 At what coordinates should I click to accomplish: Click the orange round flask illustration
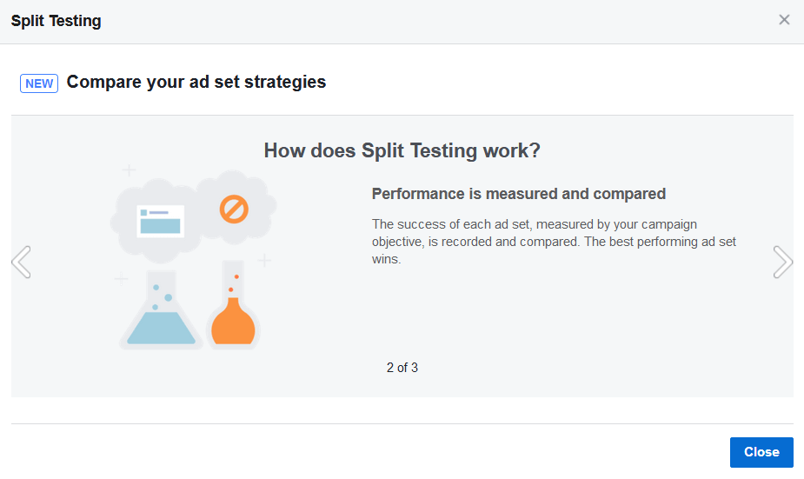[x=233, y=304]
